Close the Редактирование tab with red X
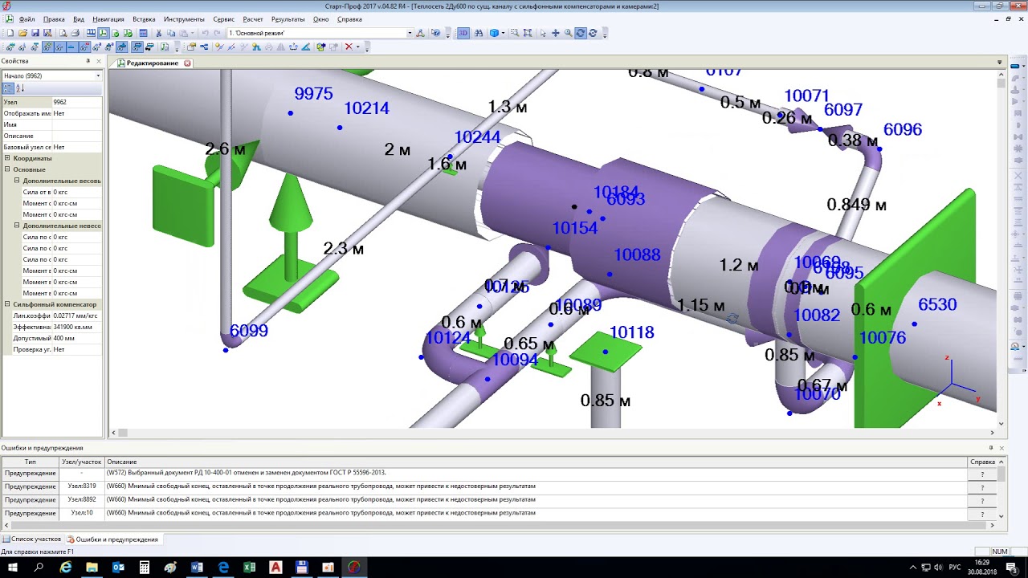Image resolution: width=1028 pixels, height=578 pixels. pyautogui.click(x=187, y=63)
